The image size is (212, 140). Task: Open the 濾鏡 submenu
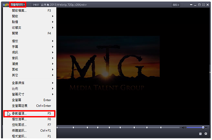click(30, 64)
